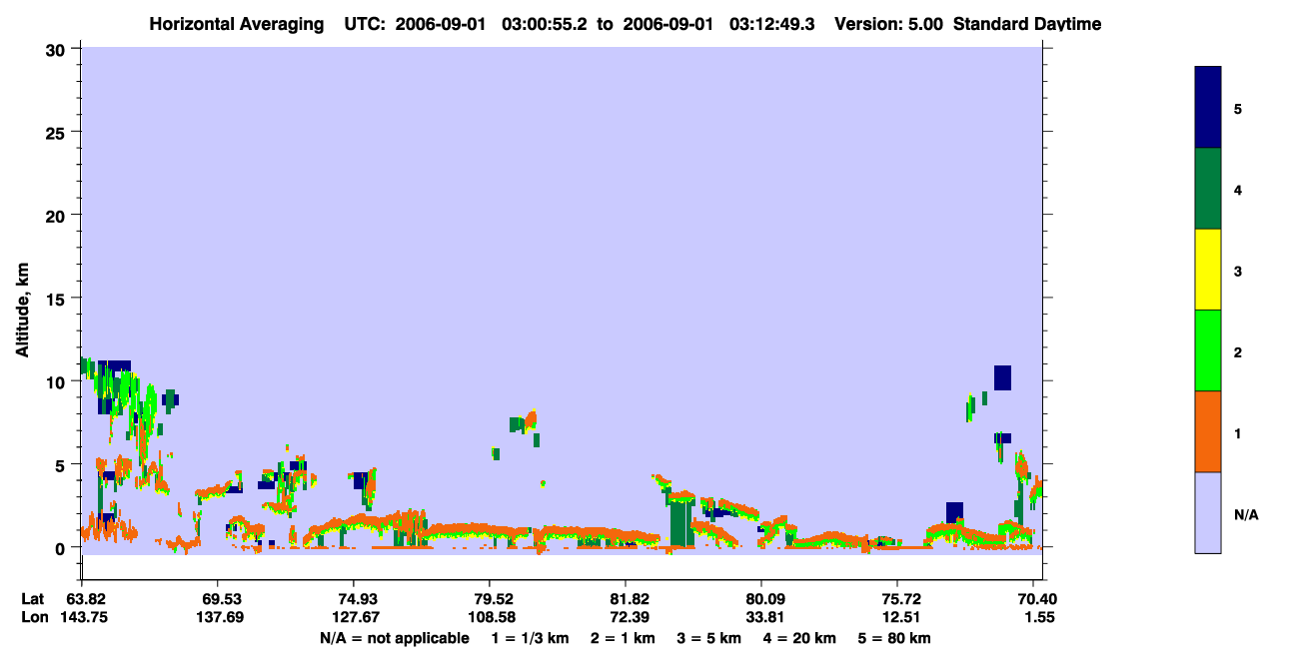The image size is (1299, 666).
Task: Click the longitude label 1.55
Action: pos(1033,617)
